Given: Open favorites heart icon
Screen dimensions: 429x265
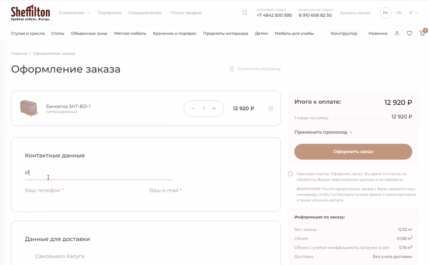Looking at the screenshot, I should click(409, 33).
